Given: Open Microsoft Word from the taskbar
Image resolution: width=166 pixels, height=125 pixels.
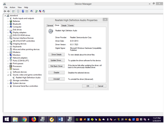Looking at the screenshot, I should coord(61,119).
